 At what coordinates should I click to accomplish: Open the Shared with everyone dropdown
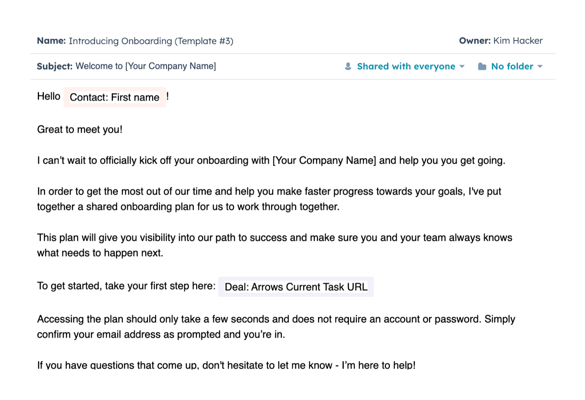click(x=405, y=66)
